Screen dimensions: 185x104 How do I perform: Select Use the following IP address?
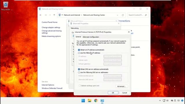(x=89, y=53)
